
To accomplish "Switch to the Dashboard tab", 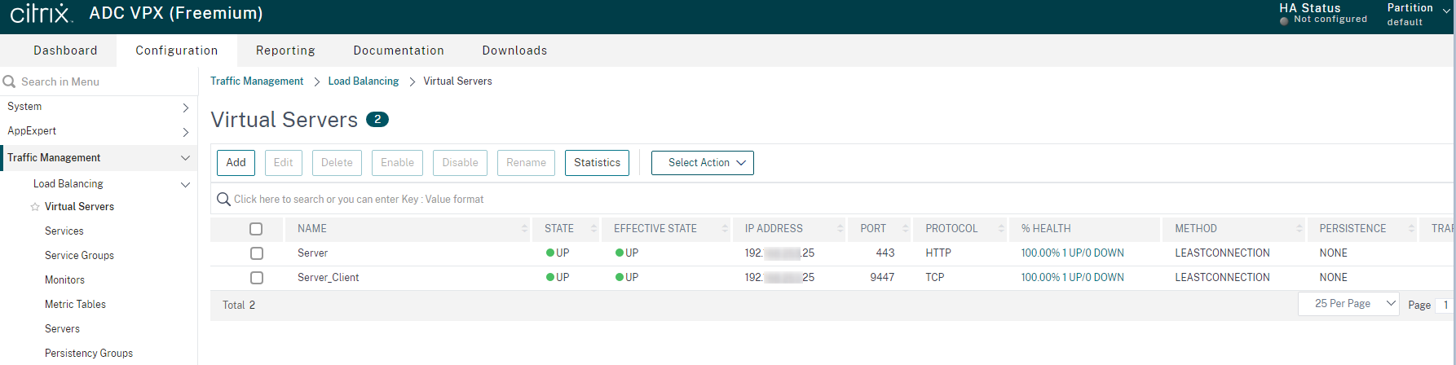I will click(x=65, y=51).
